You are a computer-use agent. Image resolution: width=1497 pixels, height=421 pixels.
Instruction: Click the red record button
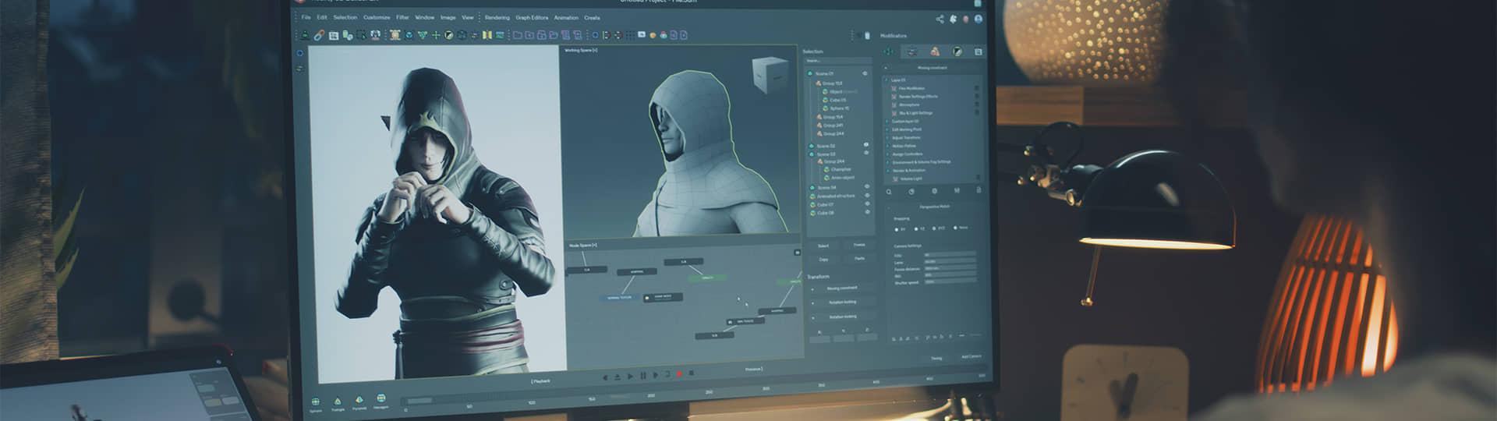pos(679,373)
